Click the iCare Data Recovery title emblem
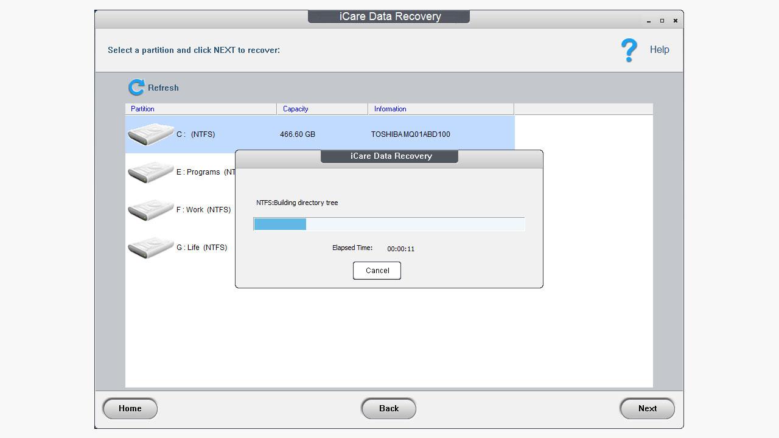This screenshot has height=438, width=779. pos(389,16)
